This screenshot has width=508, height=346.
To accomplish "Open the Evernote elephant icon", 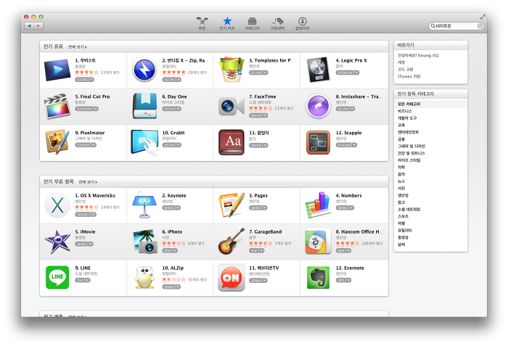I will (318, 278).
